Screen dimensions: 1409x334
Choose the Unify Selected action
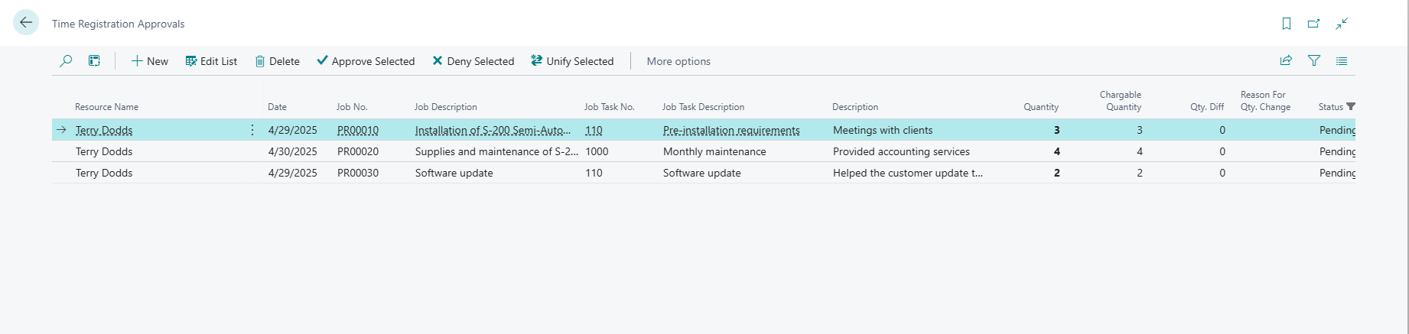(x=572, y=61)
